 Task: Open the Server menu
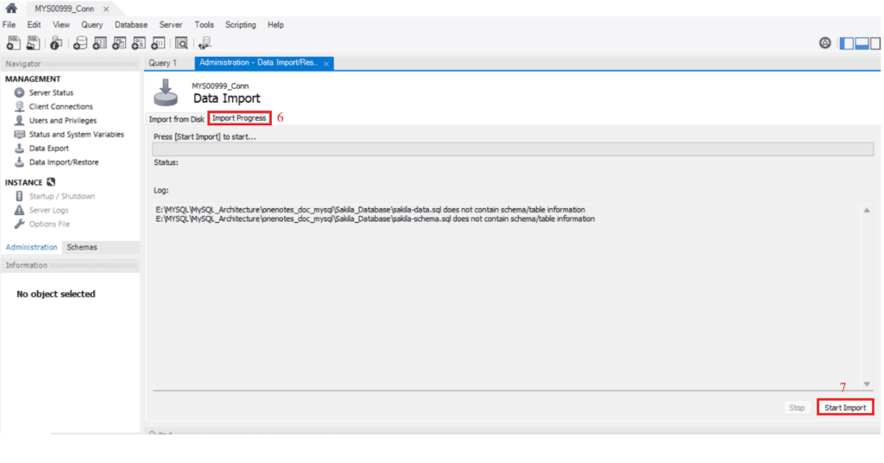[170, 25]
